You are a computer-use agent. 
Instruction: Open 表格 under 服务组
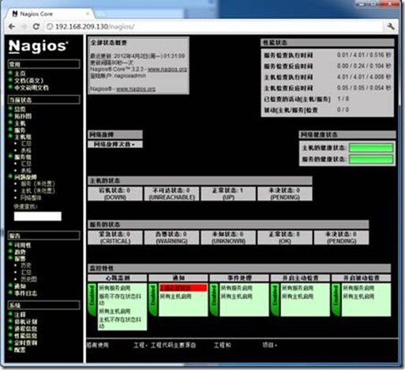click(x=26, y=171)
